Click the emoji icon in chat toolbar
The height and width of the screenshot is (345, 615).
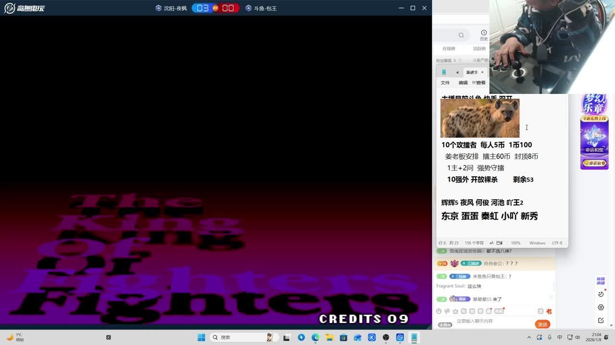(439, 311)
